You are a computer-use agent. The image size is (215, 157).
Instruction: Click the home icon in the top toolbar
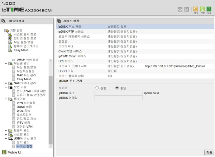click(x=180, y=9)
